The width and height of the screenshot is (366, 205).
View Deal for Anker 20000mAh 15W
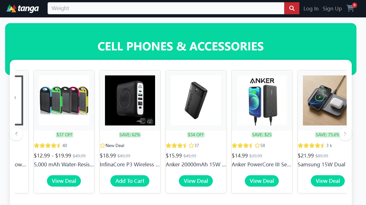[196, 181]
